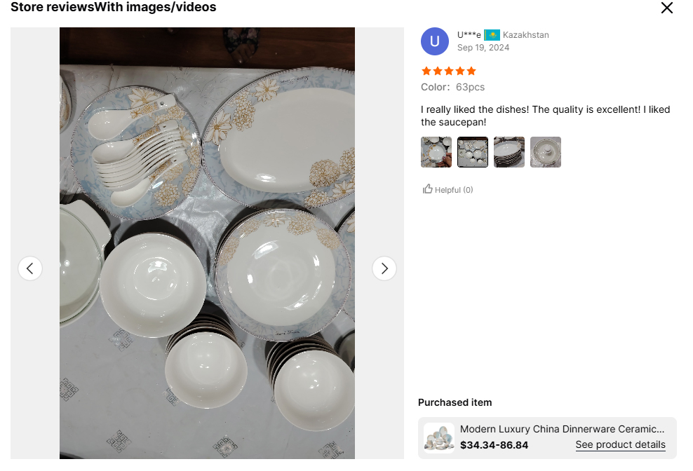
Task: Advance to the next review photo
Action: pos(384,268)
